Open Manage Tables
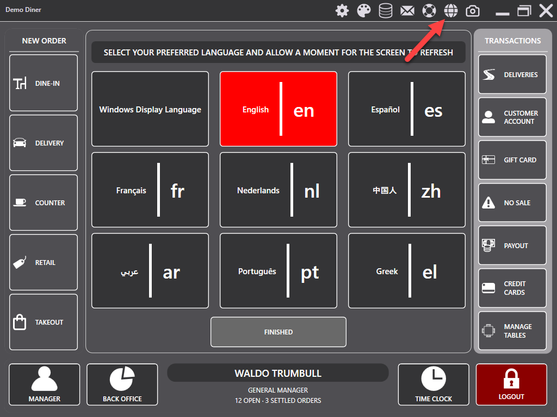Image resolution: width=557 pixels, height=417 pixels. tap(512, 331)
